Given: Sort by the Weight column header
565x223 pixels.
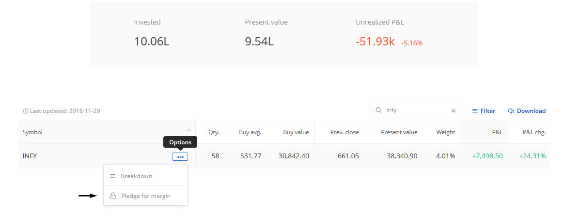Looking at the screenshot, I should pos(445,132).
